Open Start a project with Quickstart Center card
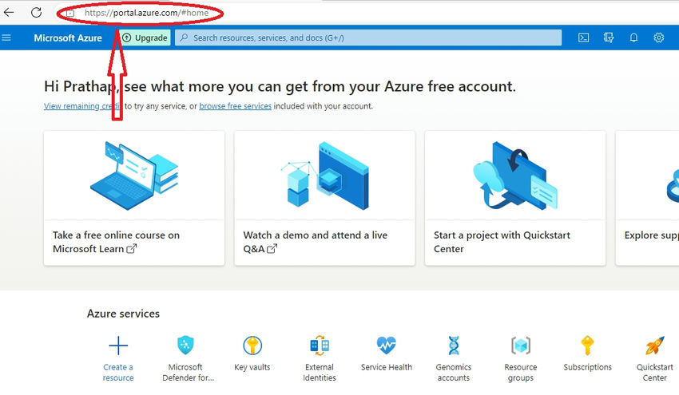Image resolution: width=679 pixels, height=395 pixels. [x=515, y=198]
